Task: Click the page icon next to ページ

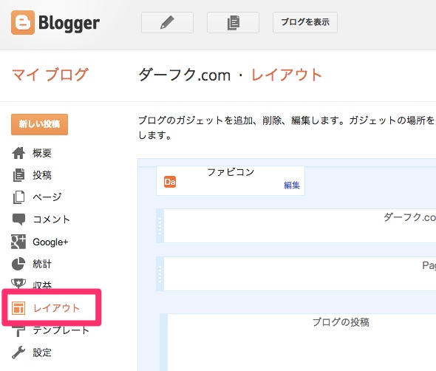Action: click(18, 197)
